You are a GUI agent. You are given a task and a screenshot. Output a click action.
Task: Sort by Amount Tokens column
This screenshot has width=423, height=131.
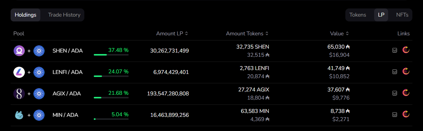[x=247, y=34]
